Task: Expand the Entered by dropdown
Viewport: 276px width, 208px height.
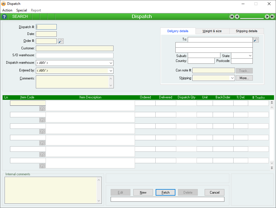Action: click(111, 71)
